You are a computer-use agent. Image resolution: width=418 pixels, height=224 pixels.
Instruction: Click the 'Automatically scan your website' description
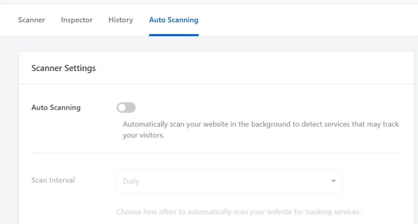click(261, 129)
